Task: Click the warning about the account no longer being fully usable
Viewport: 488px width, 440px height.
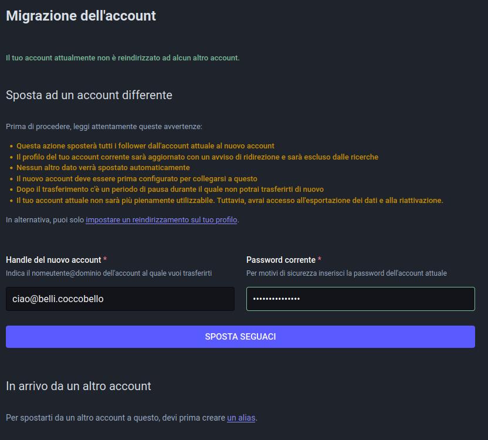Action: (x=230, y=200)
